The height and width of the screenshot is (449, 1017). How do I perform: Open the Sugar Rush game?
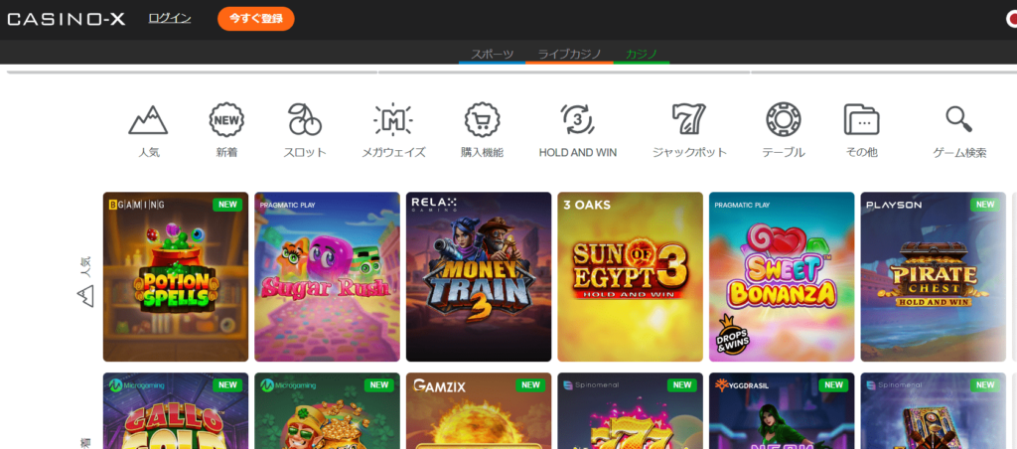(327, 276)
